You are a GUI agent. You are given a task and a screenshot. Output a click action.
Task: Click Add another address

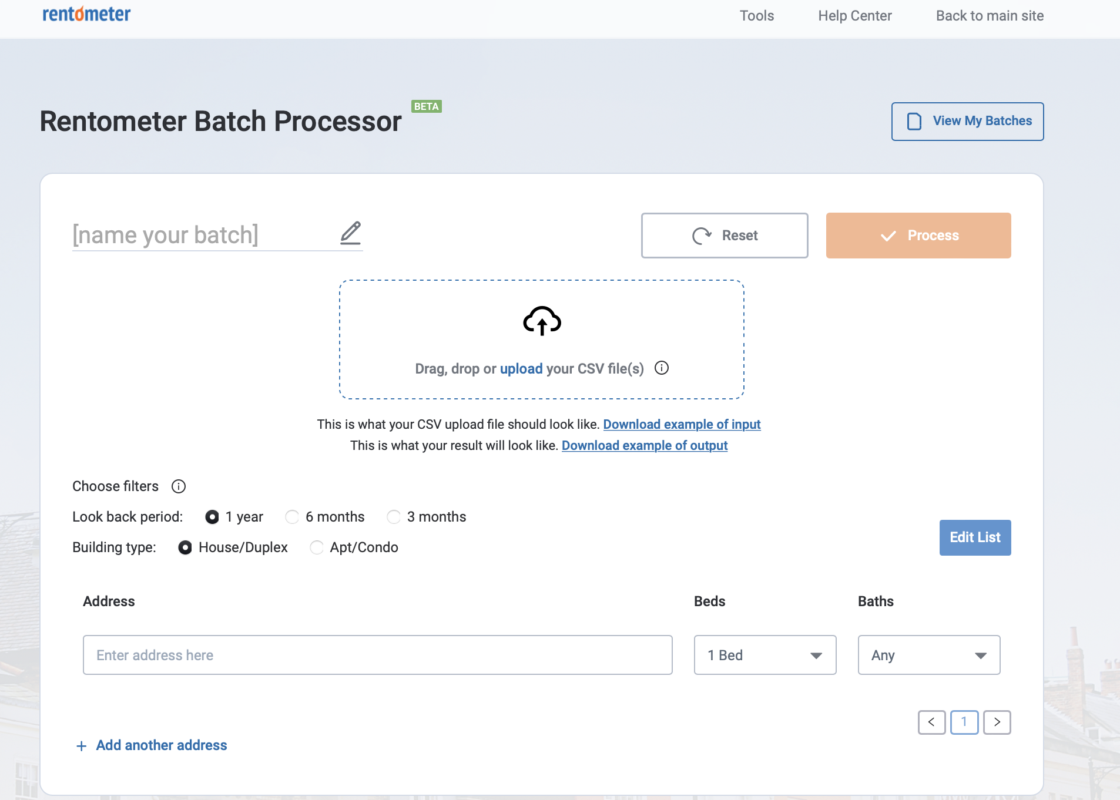162,745
